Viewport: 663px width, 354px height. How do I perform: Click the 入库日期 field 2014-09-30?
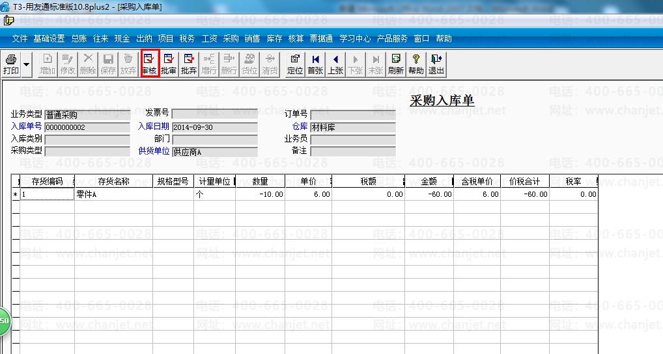coord(215,127)
